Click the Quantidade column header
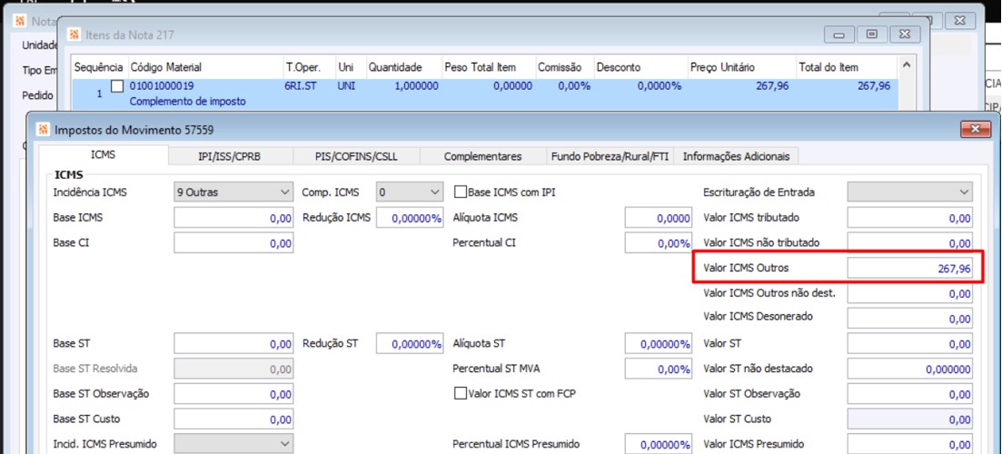 point(404,67)
